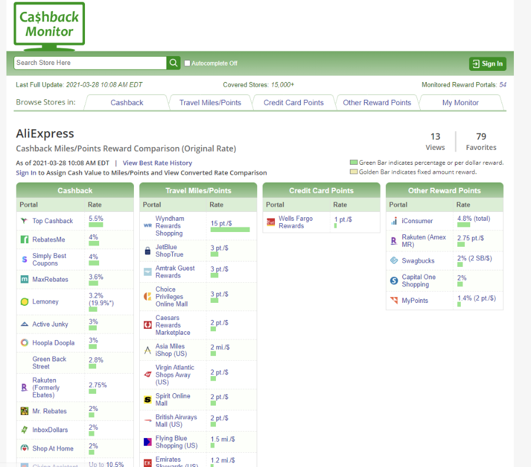Click the Mr. Rebates icon
This screenshot has height=467, width=531.
[x=24, y=411]
